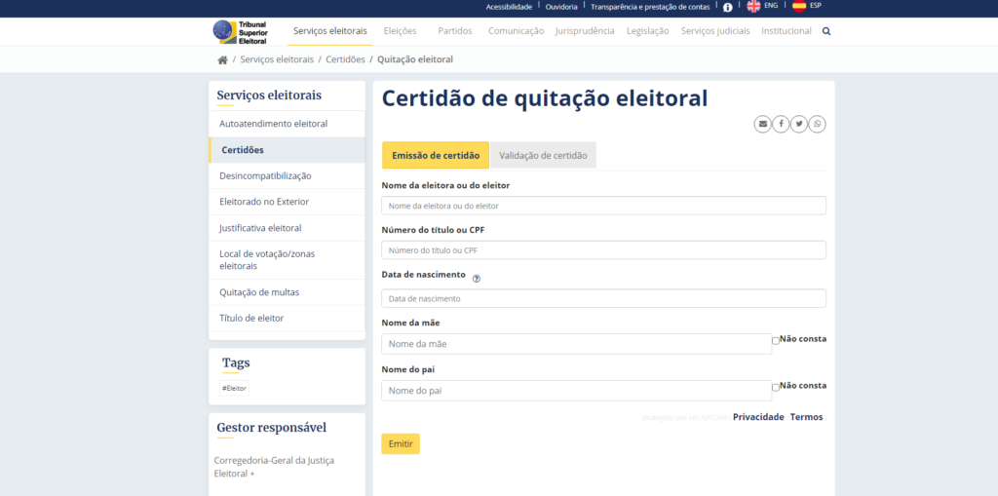Open the #Eleitor tag
This screenshot has height=496, width=998.
pos(234,388)
